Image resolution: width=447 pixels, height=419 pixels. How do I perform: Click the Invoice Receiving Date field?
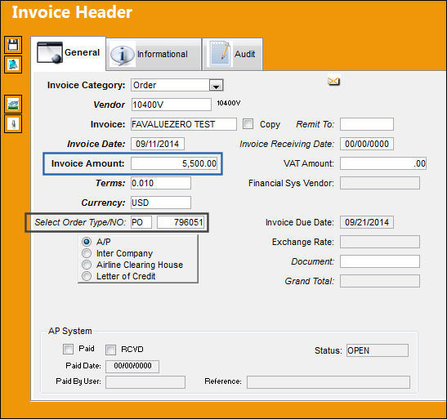point(367,144)
